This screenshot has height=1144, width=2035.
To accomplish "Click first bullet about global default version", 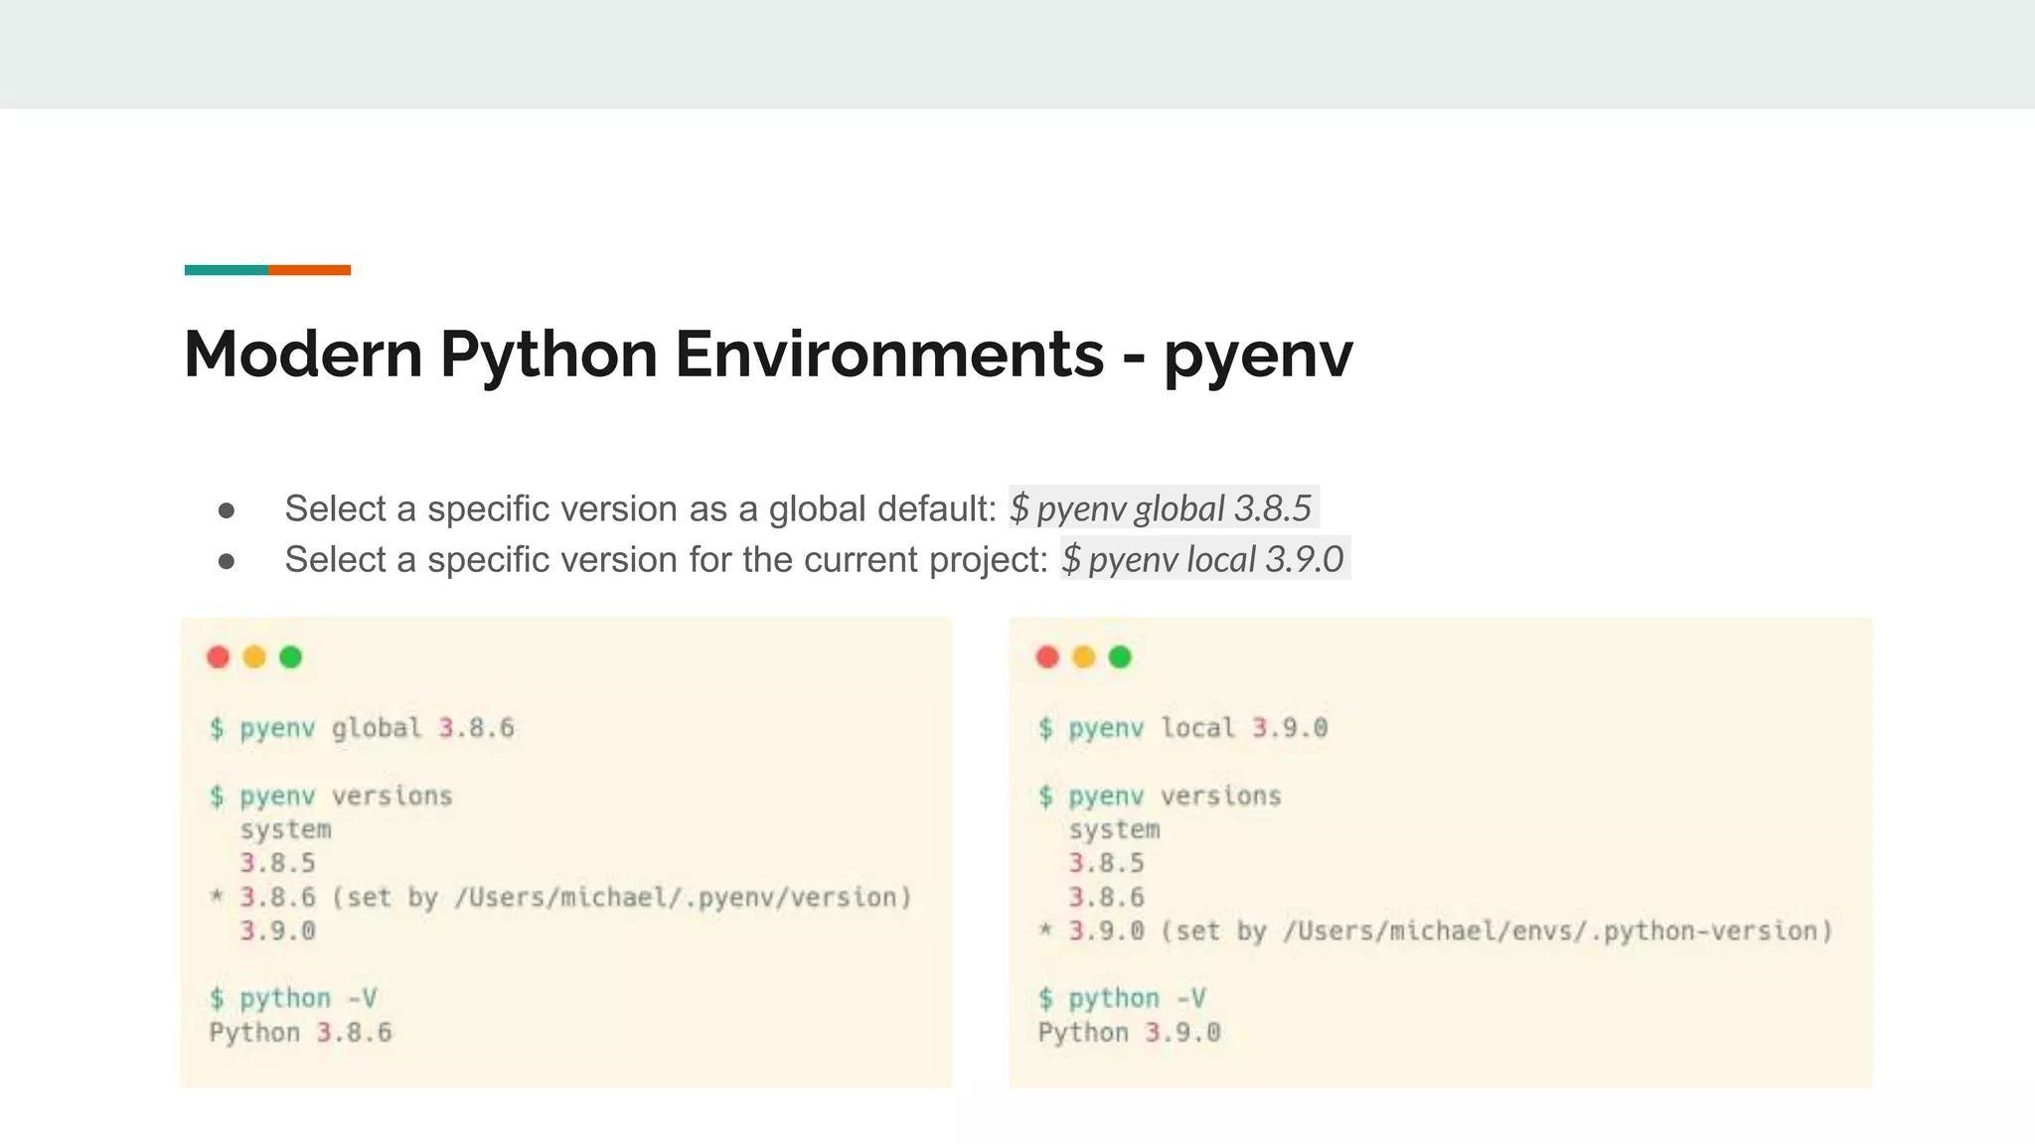I will click(x=640, y=508).
